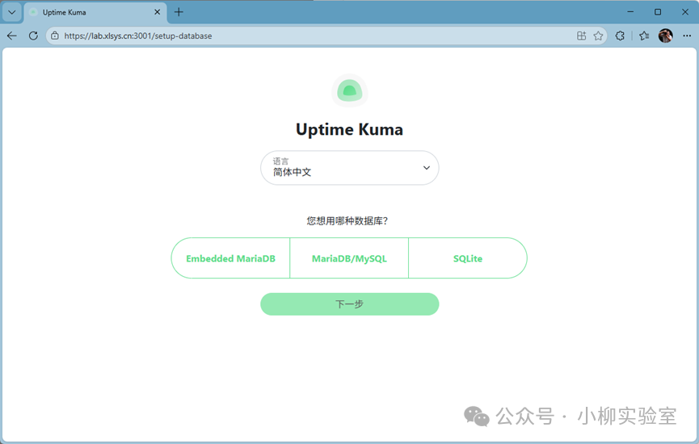This screenshot has width=699, height=444.
Task: Reload the Uptime Kuma page
Action: point(33,36)
